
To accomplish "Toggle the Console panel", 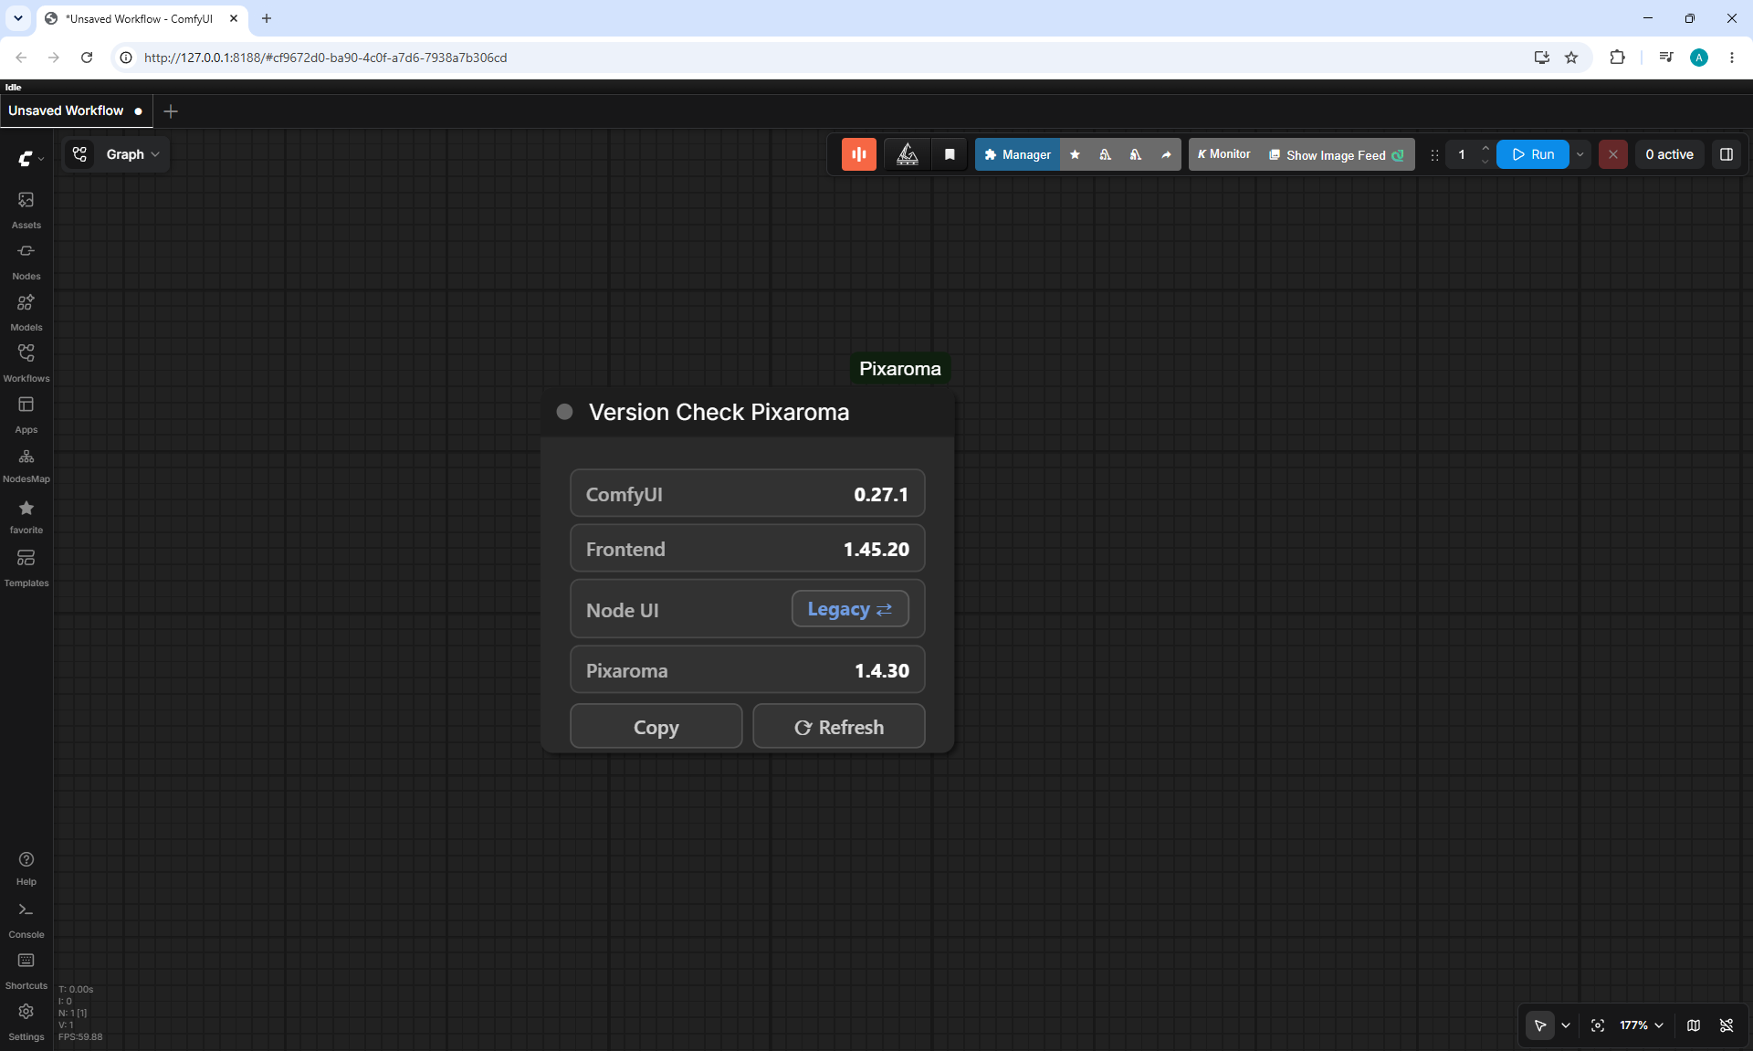I will click(26, 920).
